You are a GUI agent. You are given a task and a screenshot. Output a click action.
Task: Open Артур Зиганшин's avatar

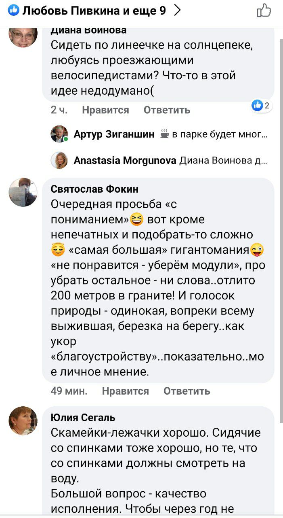click(x=59, y=134)
